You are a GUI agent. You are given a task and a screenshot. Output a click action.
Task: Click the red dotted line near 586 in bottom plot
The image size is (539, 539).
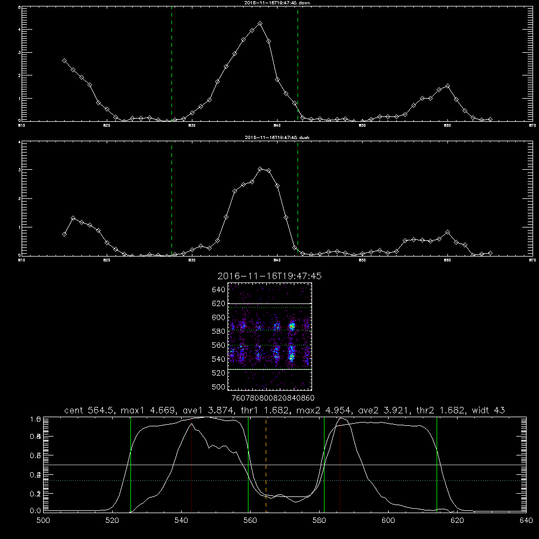point(340,464)
